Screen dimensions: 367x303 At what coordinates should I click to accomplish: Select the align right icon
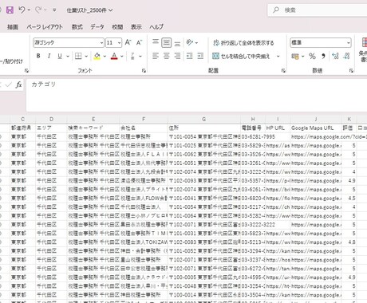coord(177,56)
